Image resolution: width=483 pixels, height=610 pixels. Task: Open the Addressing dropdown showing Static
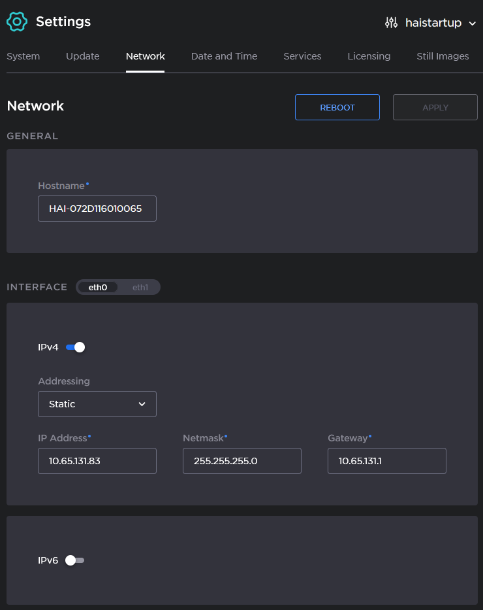(97, 404)
